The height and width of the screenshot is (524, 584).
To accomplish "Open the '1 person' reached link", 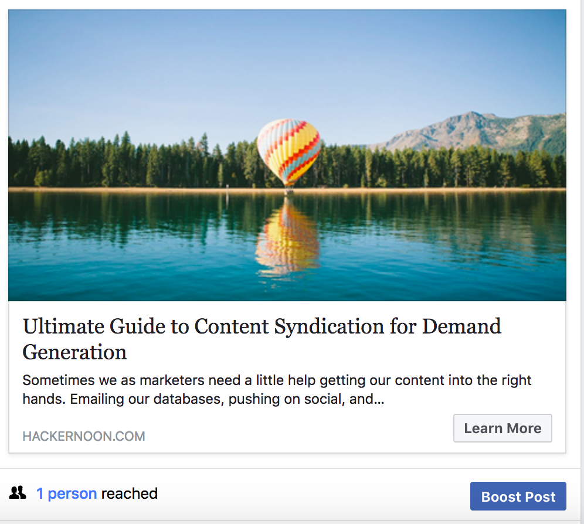I will point(66,494).
